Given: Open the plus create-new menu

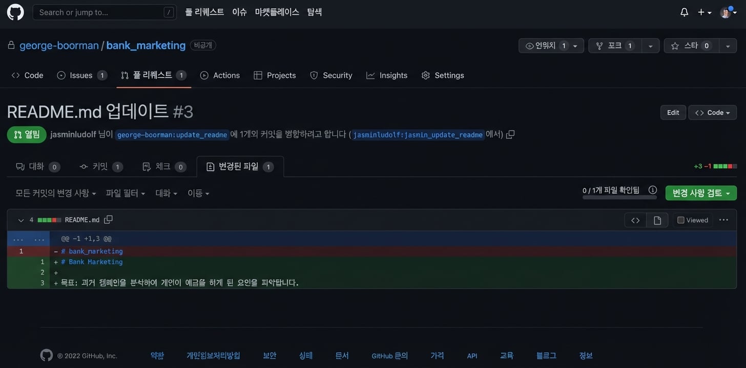Looking at the screenshot, I should point(704,12).
